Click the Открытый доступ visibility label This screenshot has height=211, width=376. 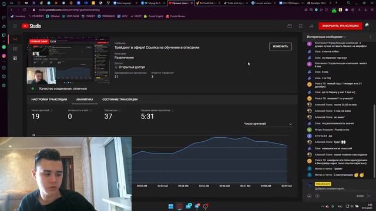point(132,67)
